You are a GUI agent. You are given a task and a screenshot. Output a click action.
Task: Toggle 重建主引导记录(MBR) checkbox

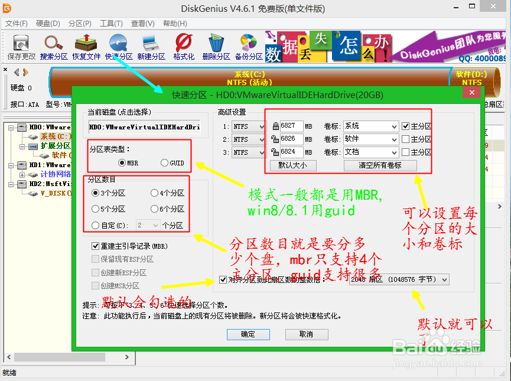click(129, 246)
